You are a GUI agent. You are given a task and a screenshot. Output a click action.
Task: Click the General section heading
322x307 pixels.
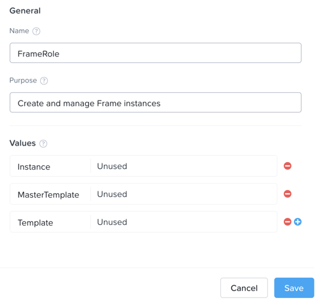25,11
